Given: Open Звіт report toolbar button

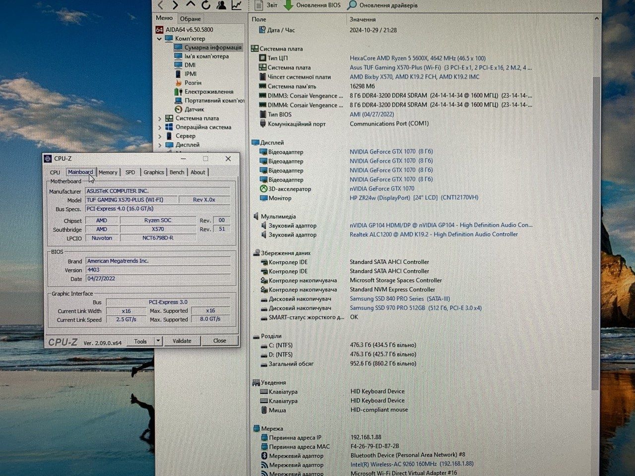Looking at the screenshot, I should (266, 5).
